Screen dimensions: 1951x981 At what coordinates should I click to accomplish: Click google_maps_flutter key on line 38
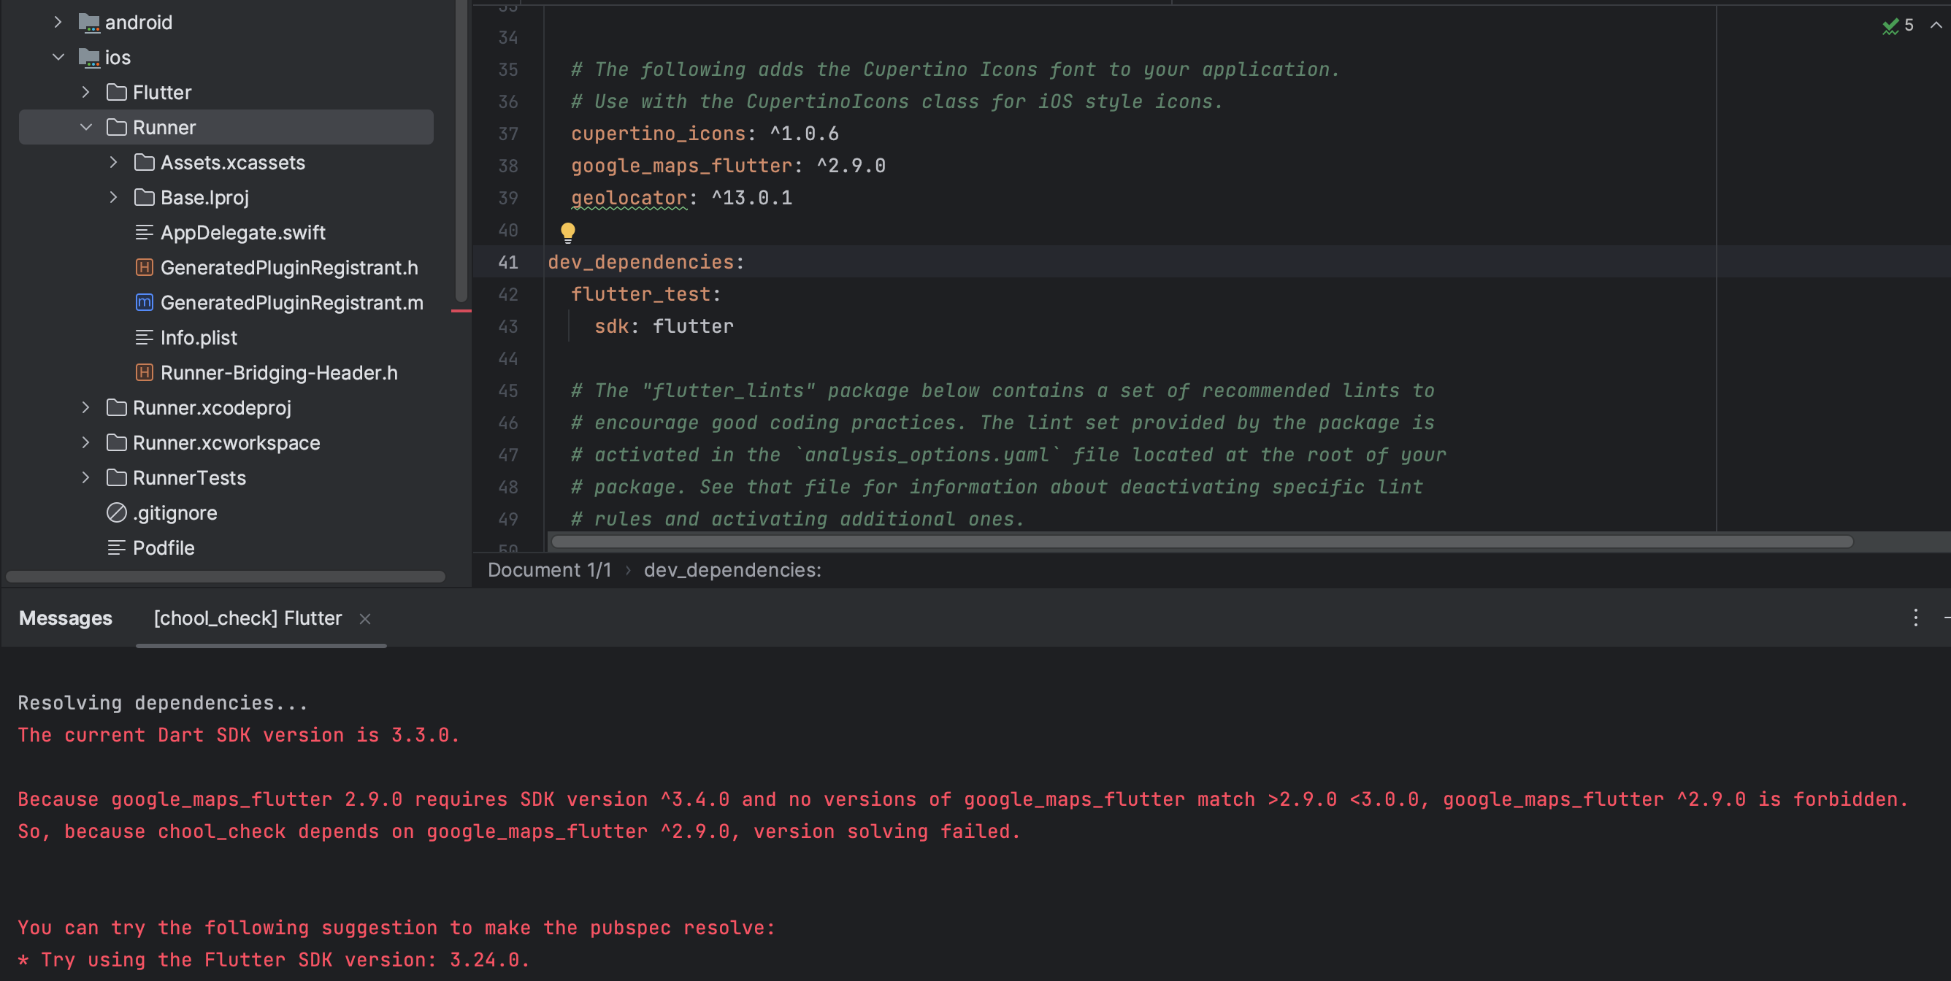point(682,166)
